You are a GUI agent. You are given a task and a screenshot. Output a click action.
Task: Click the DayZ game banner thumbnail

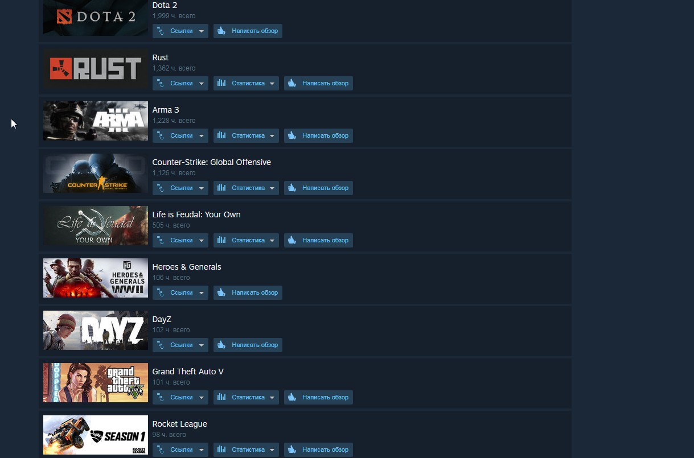pos(96,330)
